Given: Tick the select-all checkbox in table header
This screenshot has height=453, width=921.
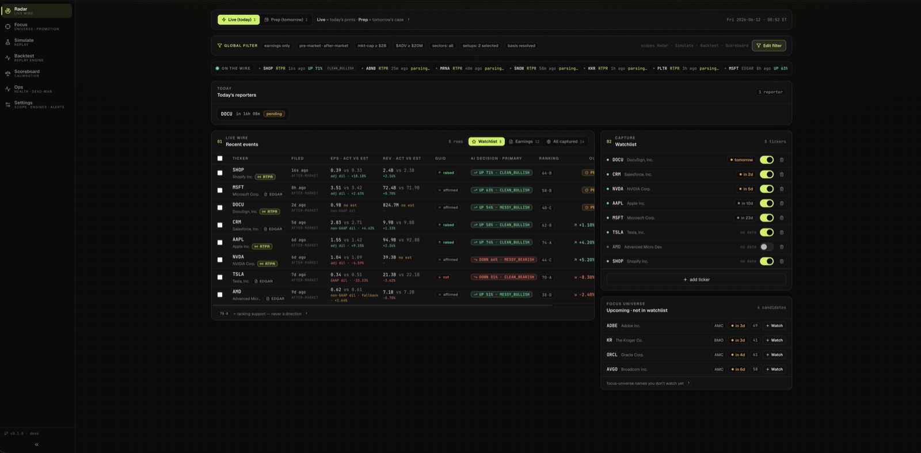Looking at the screenshot, I should pyautogui.click(x=220, y=158).
